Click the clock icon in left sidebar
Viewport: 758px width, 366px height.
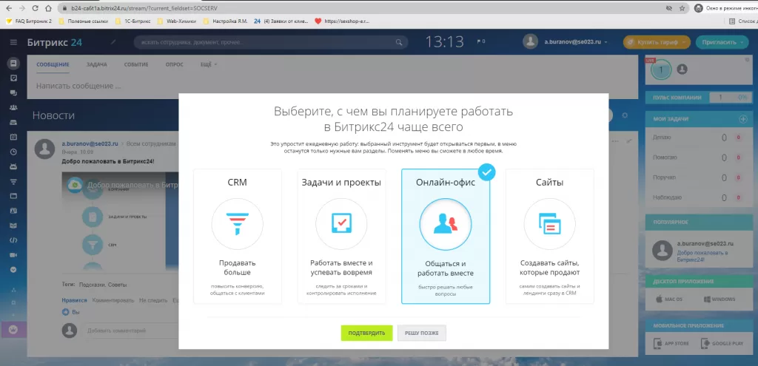tap(13, 152)
